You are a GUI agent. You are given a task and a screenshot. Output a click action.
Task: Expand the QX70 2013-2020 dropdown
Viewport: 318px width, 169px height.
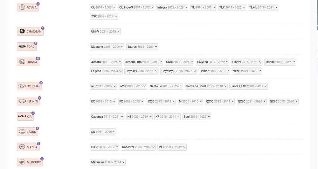(x=284, y=102)
